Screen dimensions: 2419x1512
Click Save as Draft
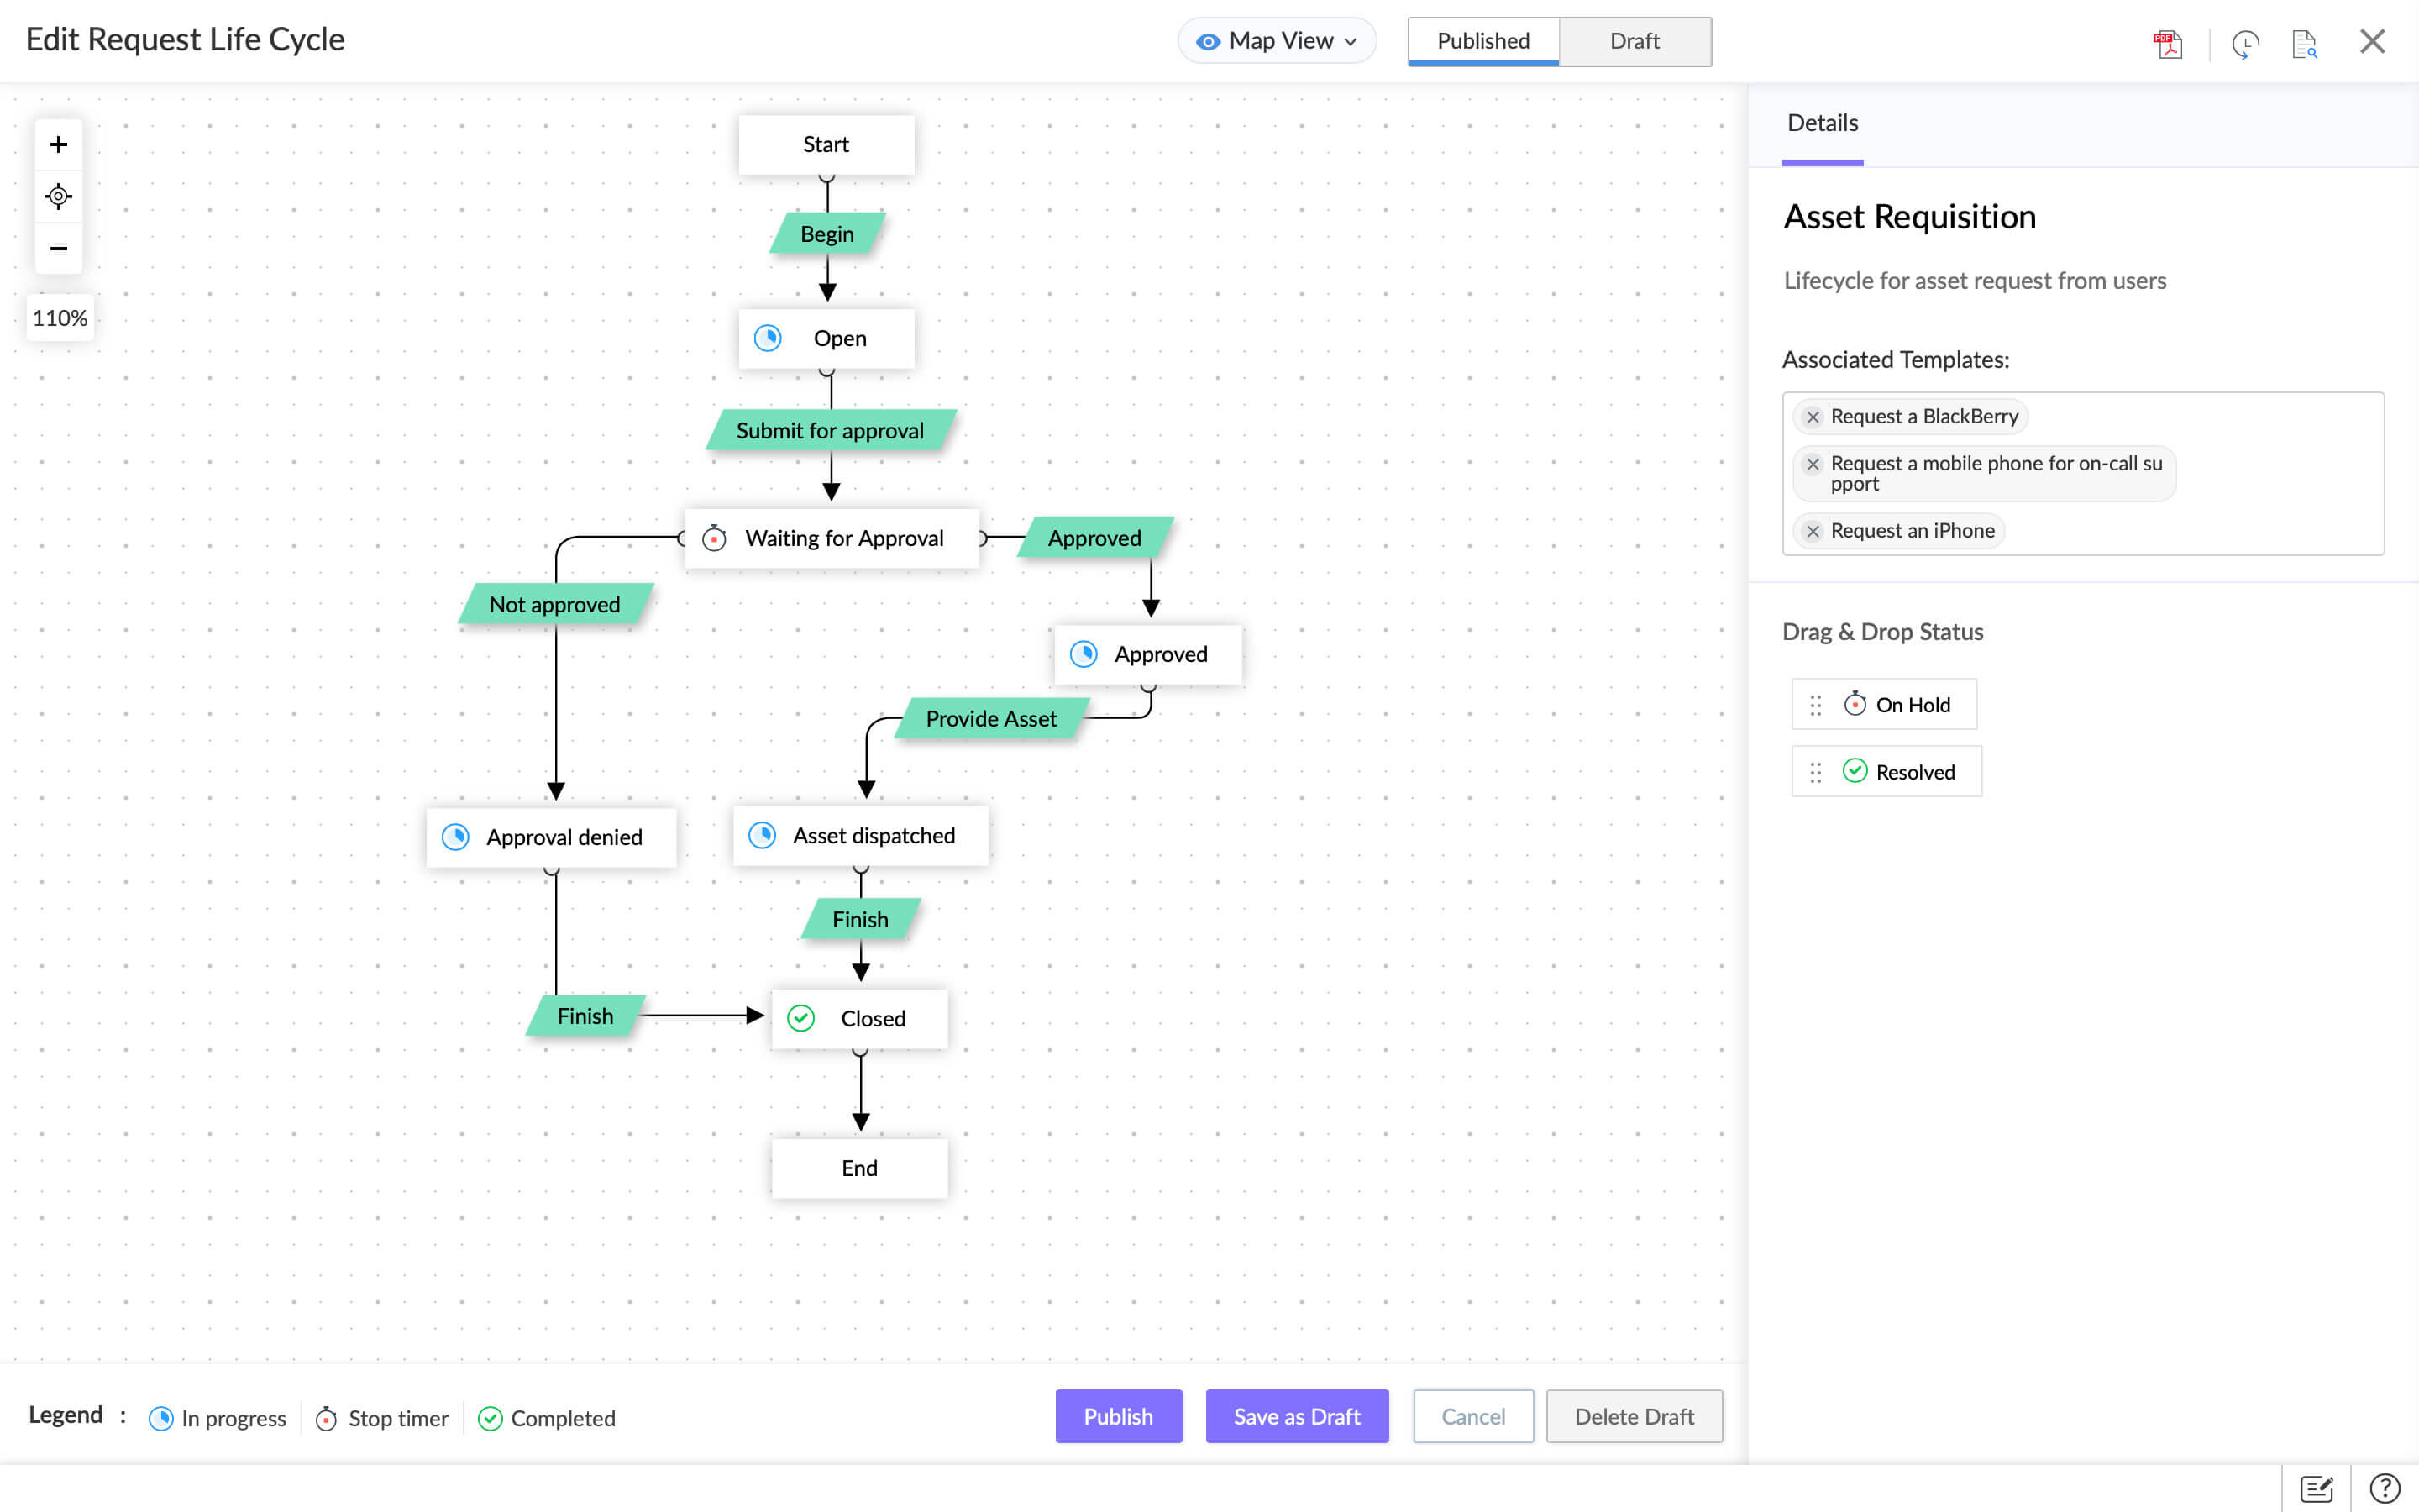(1297, 1416)
